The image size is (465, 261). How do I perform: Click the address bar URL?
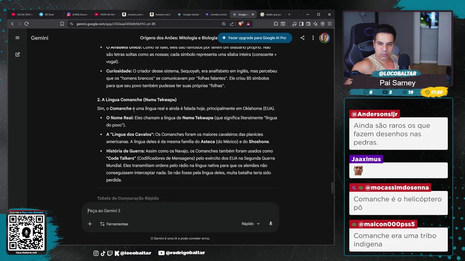tap(116, 24)
